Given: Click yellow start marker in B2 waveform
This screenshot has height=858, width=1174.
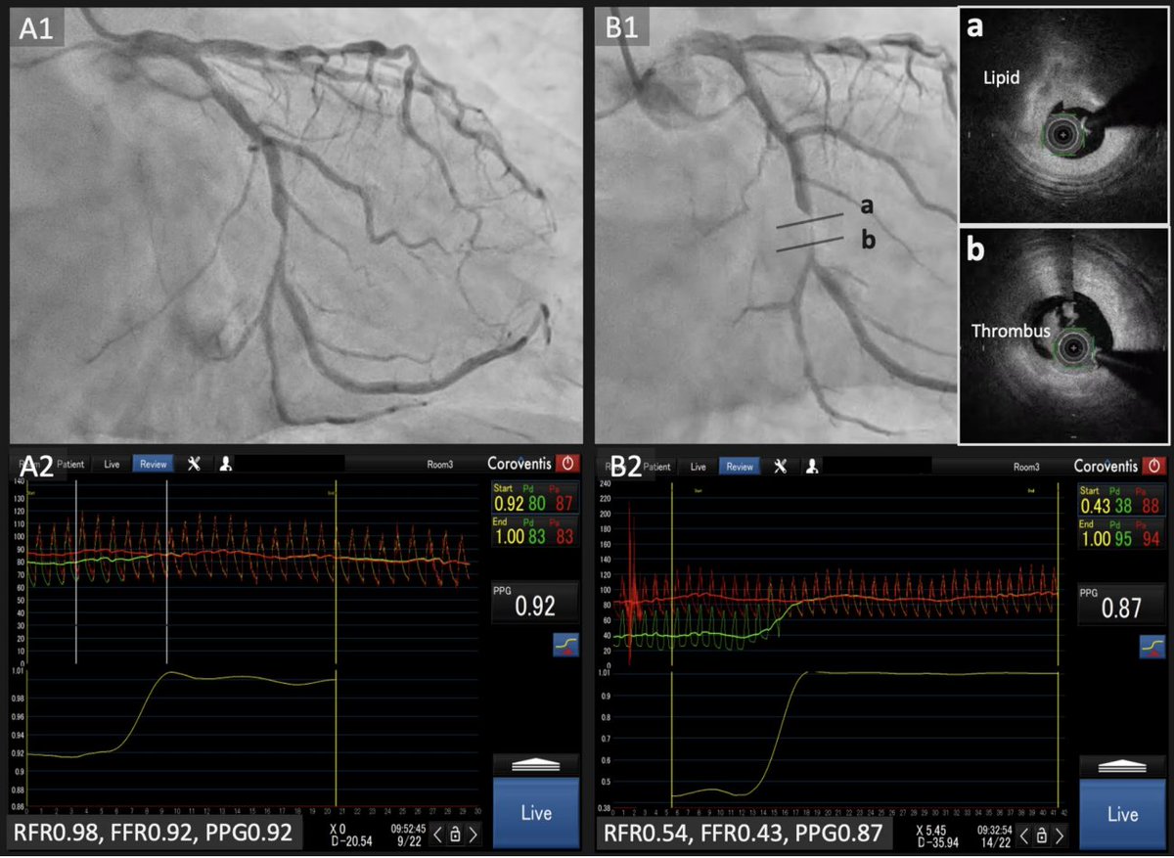Looking at the screenshot, I should tap(672, 643).
